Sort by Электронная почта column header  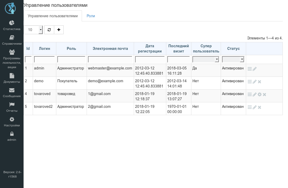click(110, 49)
